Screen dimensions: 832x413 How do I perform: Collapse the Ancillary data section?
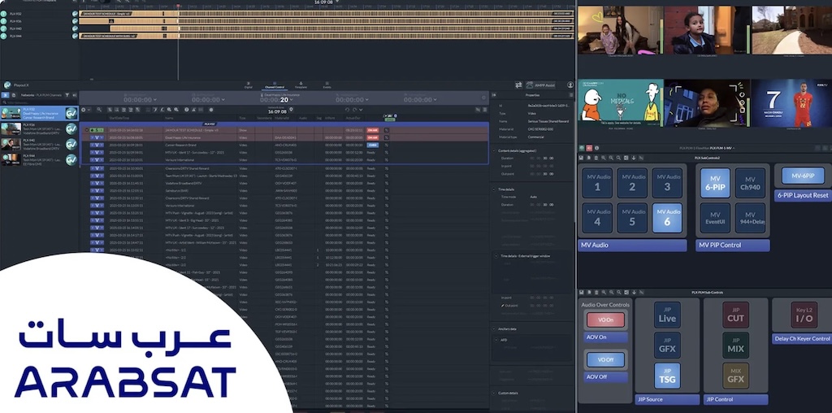(495, 328)
